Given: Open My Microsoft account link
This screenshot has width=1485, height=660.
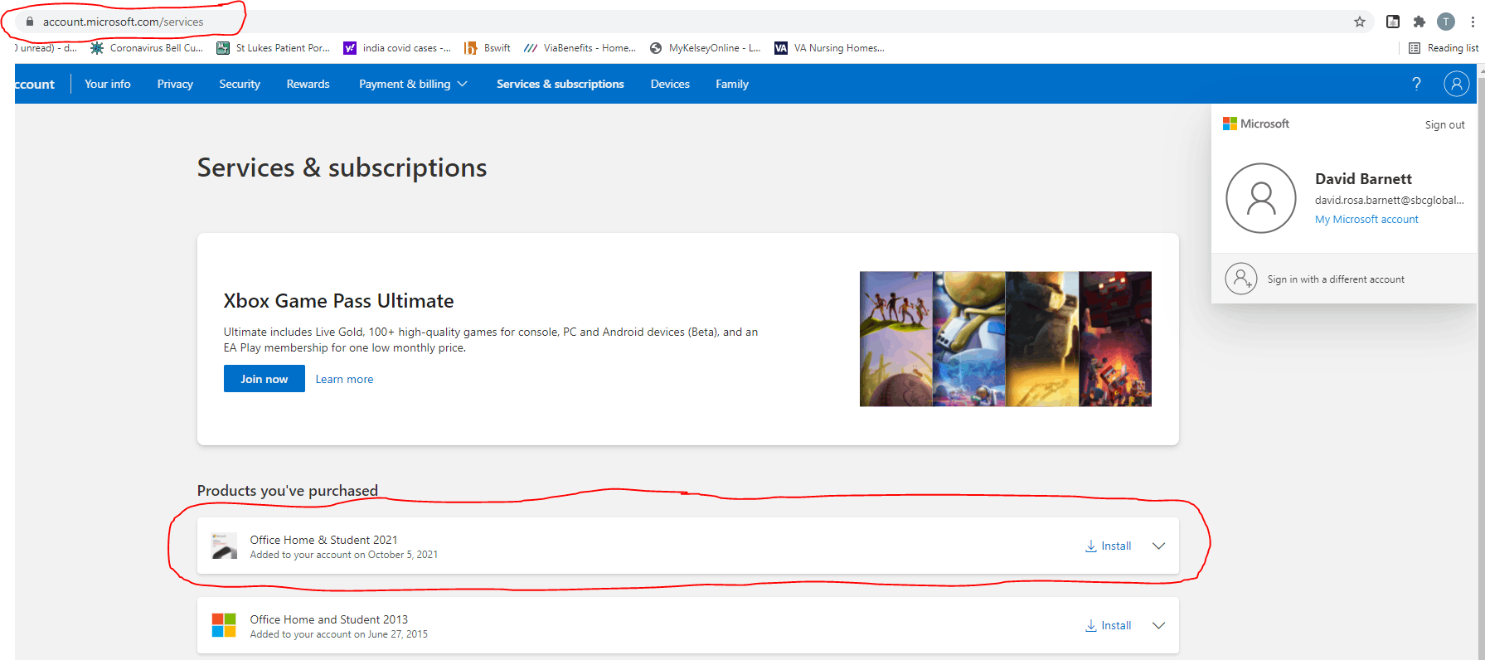Looking at the screenshot, I should pos(1366,220).
